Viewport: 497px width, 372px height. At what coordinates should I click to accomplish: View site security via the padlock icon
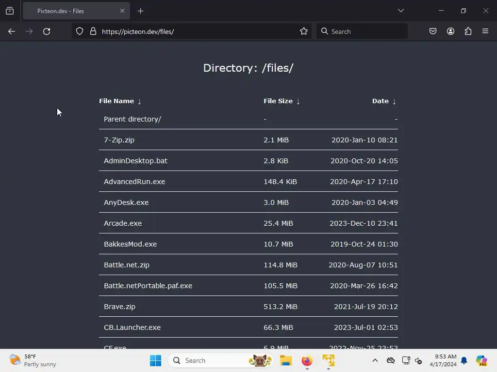pyautogui.click(x=93, y=31)
